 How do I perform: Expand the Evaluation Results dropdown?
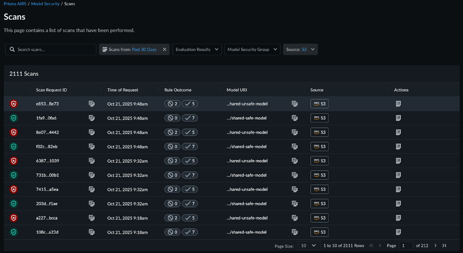pyautogui.click(x=197, y=50)
